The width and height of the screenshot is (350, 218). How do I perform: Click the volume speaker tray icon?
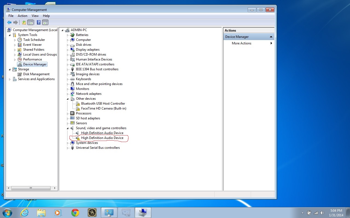point(322,213)
